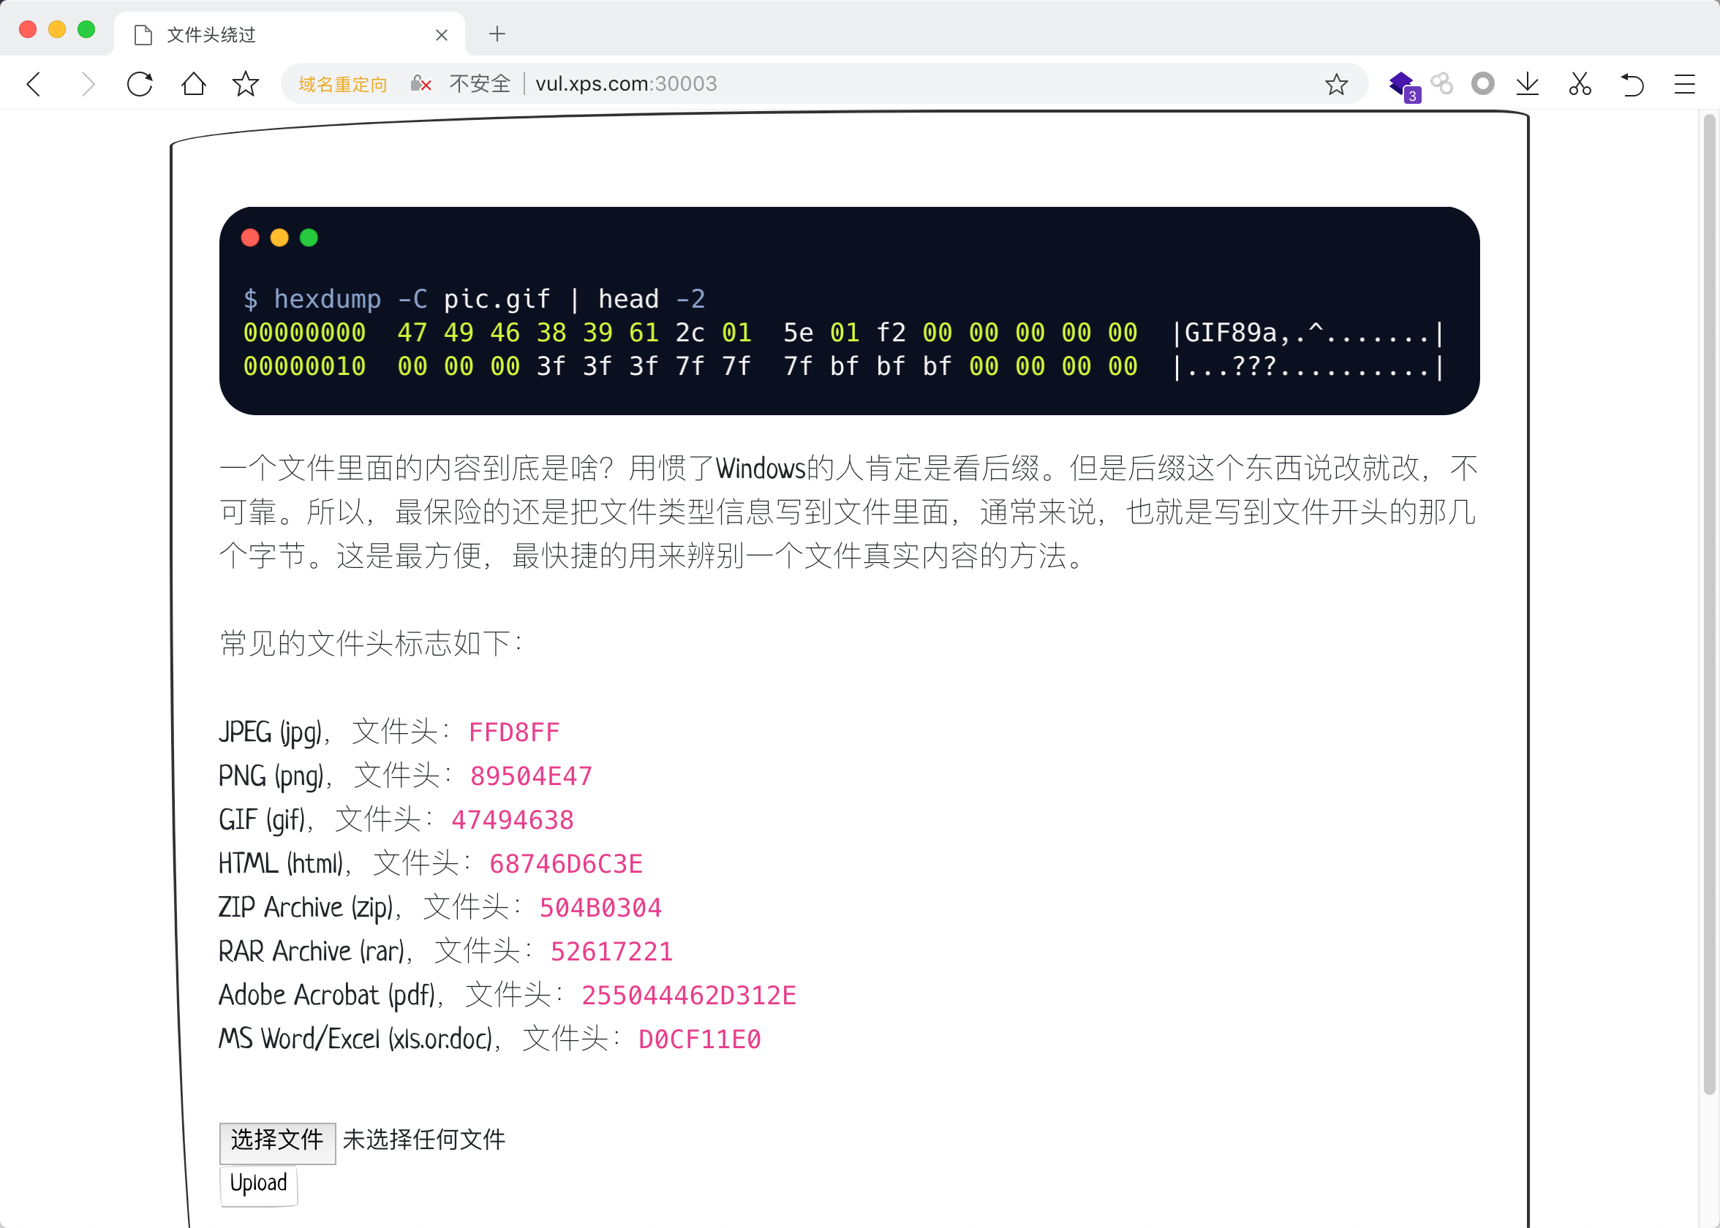The width and height of the screenshot is (1720, 1228).
Task: Click the ZIP header code 504B0304
Action: pyautogui.click(x=600, y=907)
